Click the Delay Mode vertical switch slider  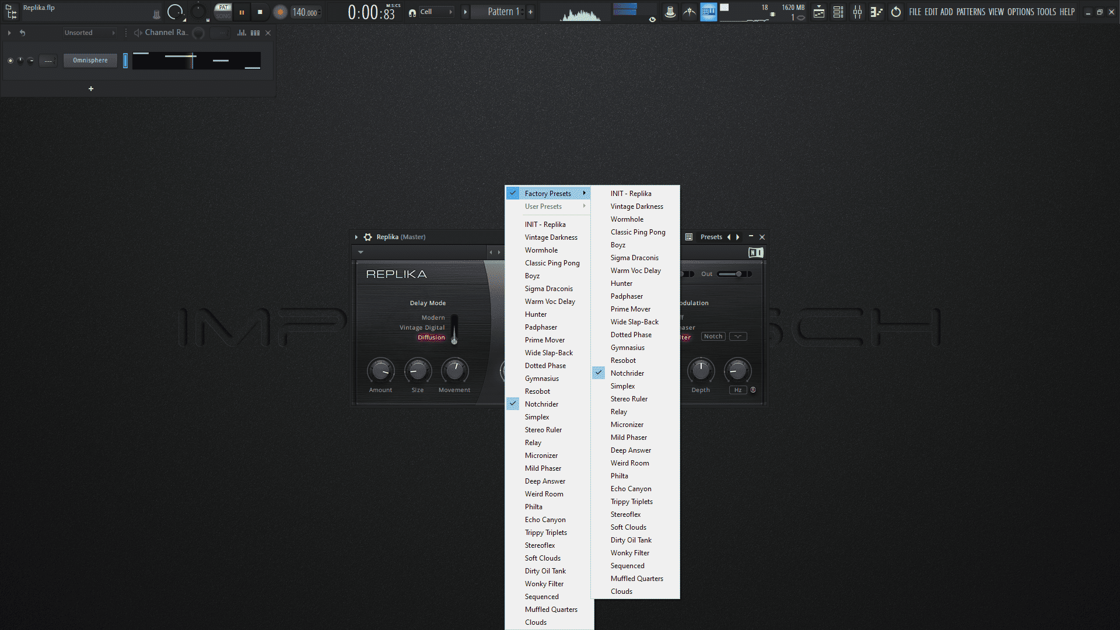454,330
